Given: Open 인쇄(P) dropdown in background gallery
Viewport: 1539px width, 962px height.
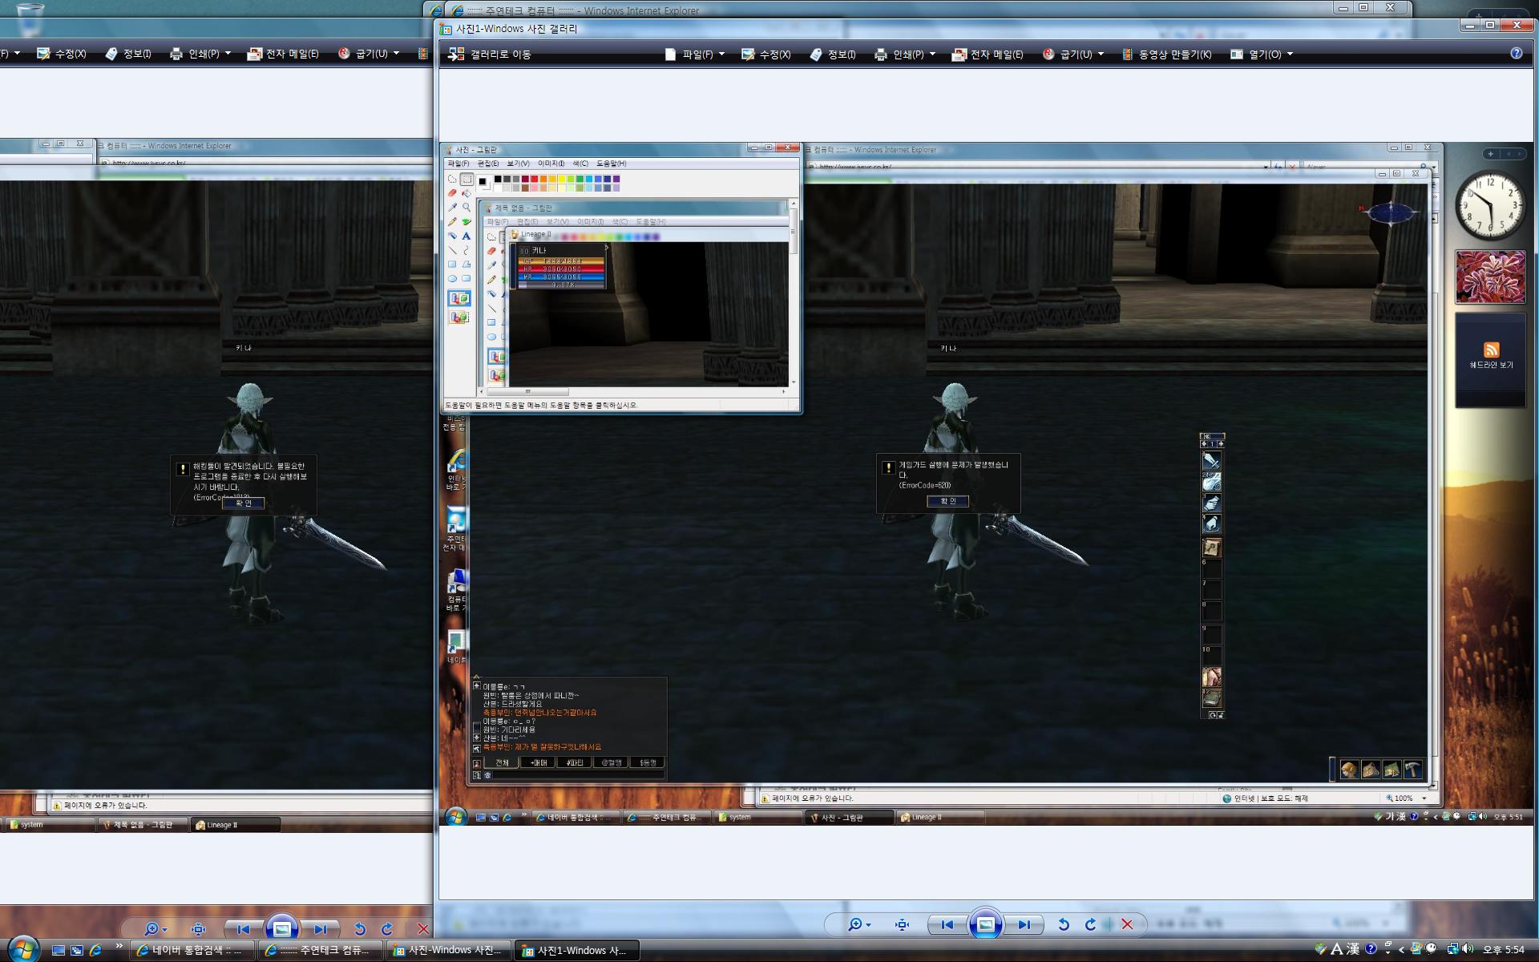Looking at the screenshot, I should pyautogui.click(x=200, y=54).
